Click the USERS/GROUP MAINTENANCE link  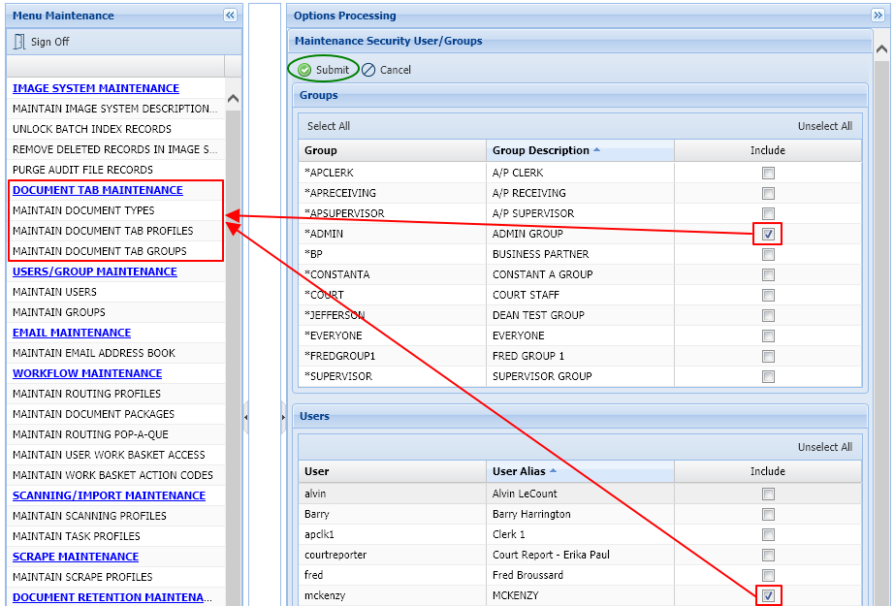[94, 271]
